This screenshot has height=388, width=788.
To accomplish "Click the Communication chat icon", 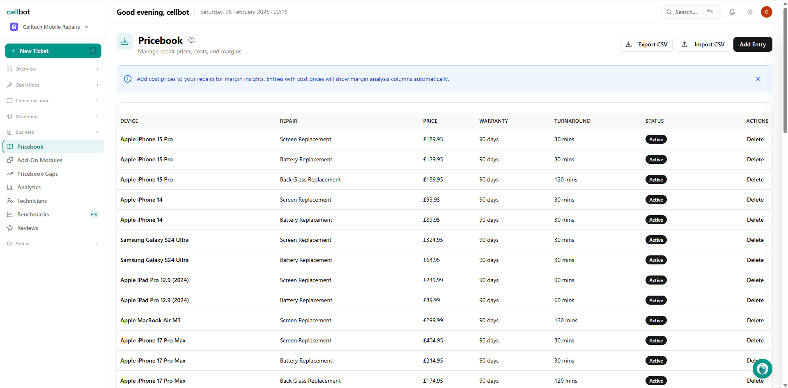I will tap(9, 101).
